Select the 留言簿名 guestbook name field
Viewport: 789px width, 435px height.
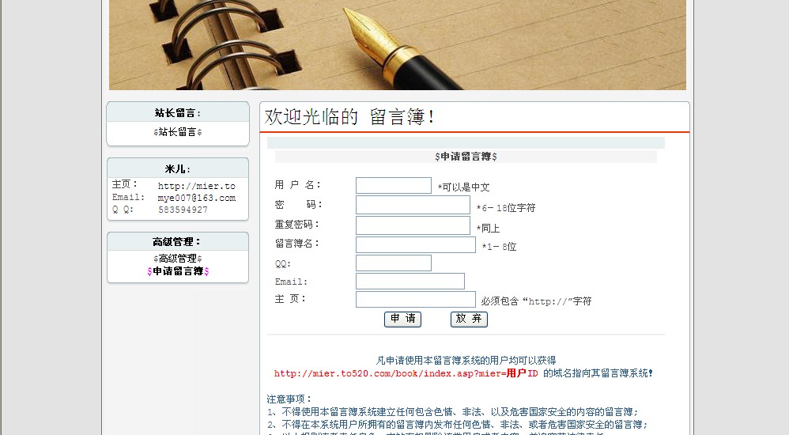point(416,244)
